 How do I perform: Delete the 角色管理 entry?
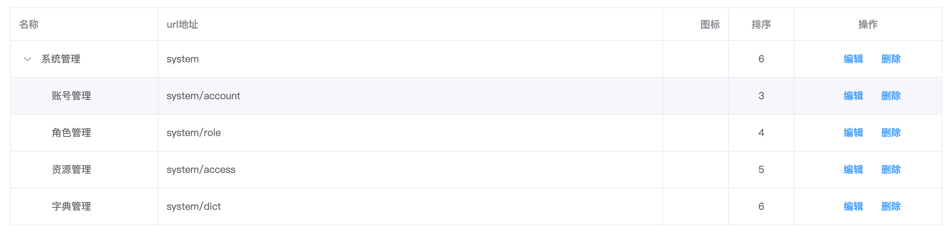(x=891, y=133)
